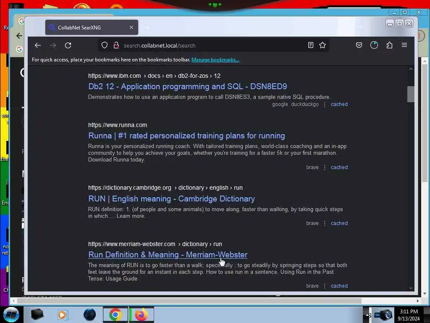Select the CollabNet SearXNG tab
This screenshot has width=430, height=323.
click(x=92, y=27)
